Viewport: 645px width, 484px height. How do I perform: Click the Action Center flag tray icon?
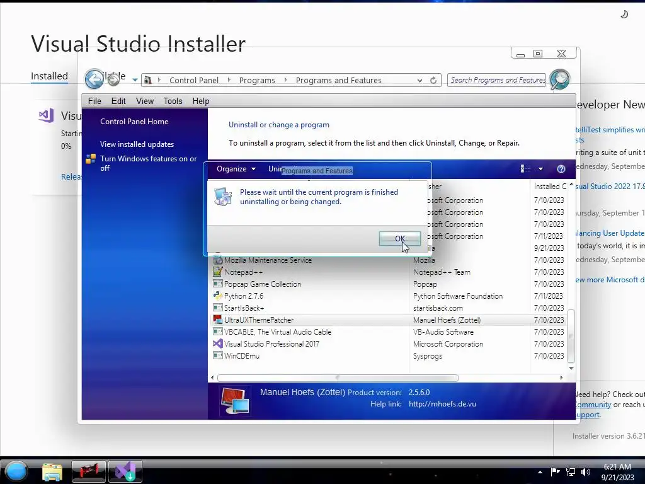[555, 471]
